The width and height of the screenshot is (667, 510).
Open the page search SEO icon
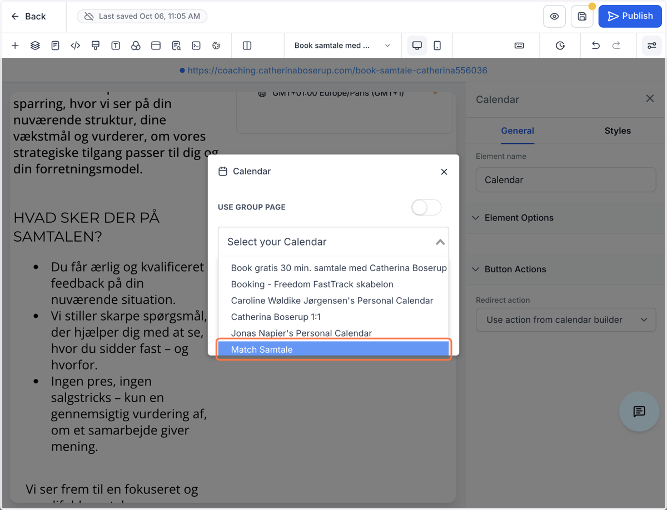[176, 46]
